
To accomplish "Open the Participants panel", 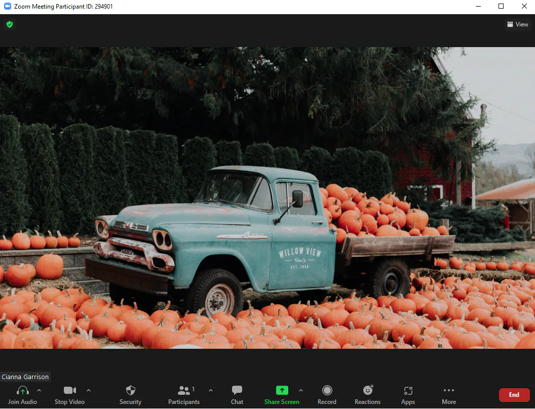I will click(184, 395).
